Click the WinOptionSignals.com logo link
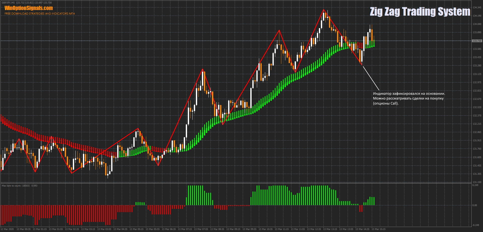 point(28,8)
